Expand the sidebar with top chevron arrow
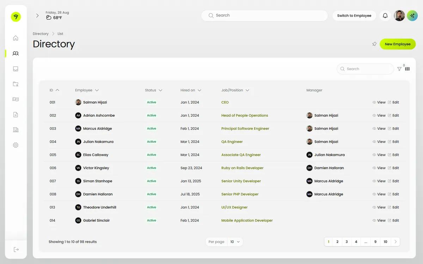 click(37, 15)
